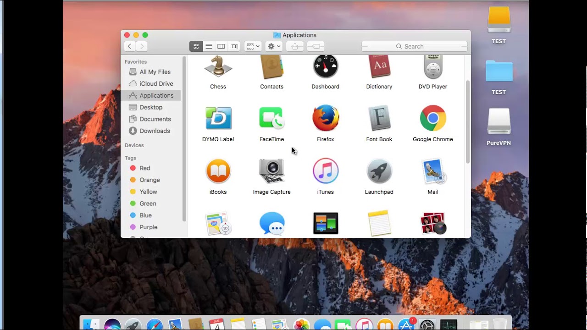Go forward with the Finder forward arrow
587x330 pixels.
tap(142, 46)
